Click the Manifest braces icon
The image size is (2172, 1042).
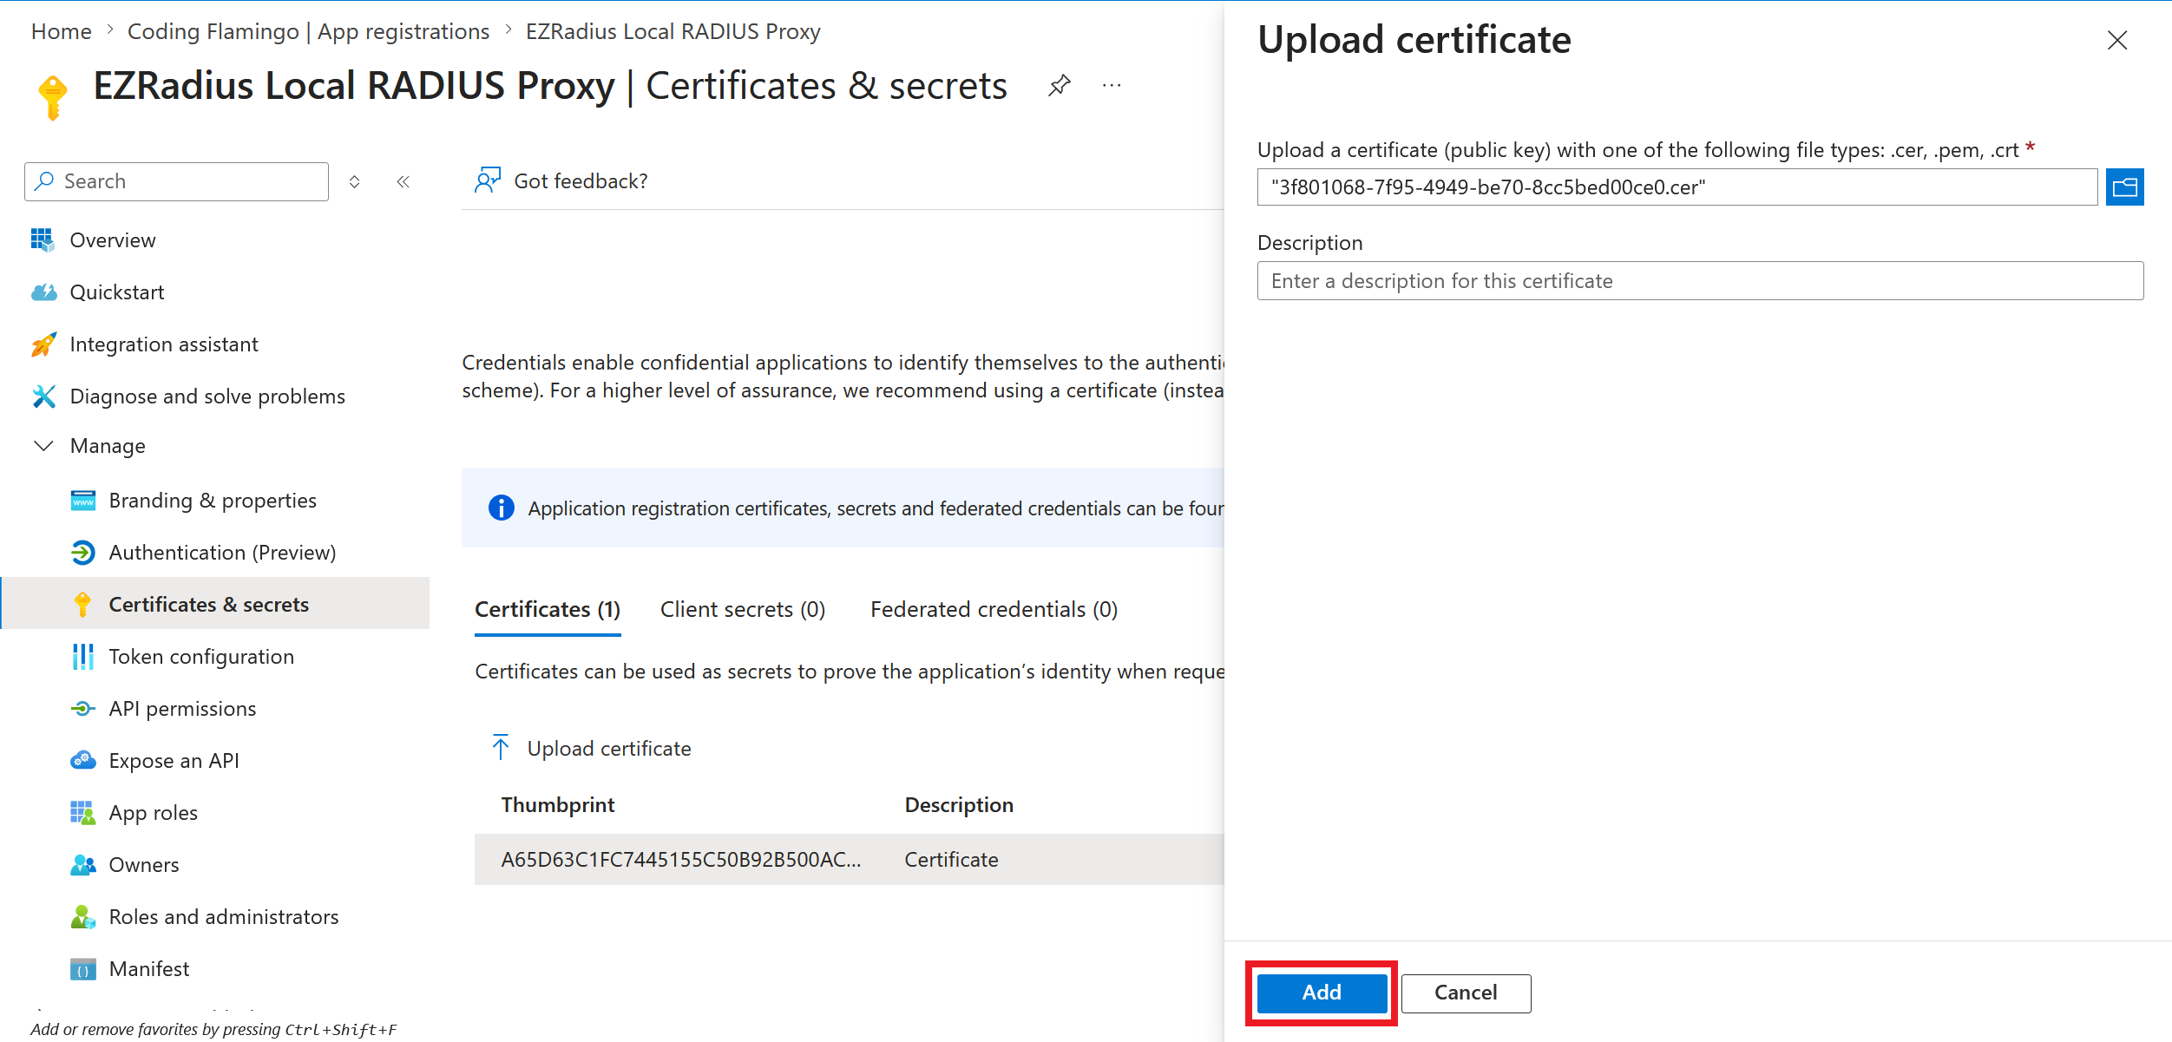pos(82,969)
